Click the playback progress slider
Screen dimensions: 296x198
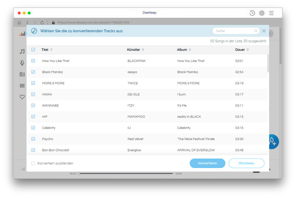pyautogui.click(x=125, y=174)
